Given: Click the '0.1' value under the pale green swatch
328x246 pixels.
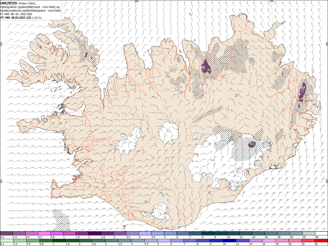Looking at the screenshot, I should (x=2, y=244).
